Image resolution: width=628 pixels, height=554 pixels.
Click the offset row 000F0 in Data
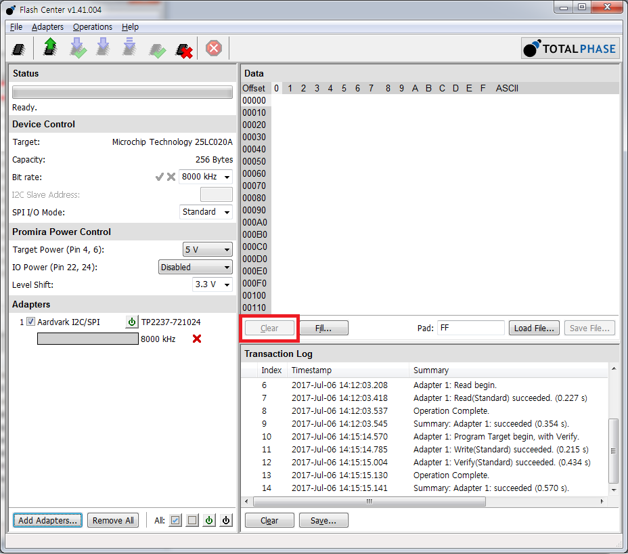254,283
